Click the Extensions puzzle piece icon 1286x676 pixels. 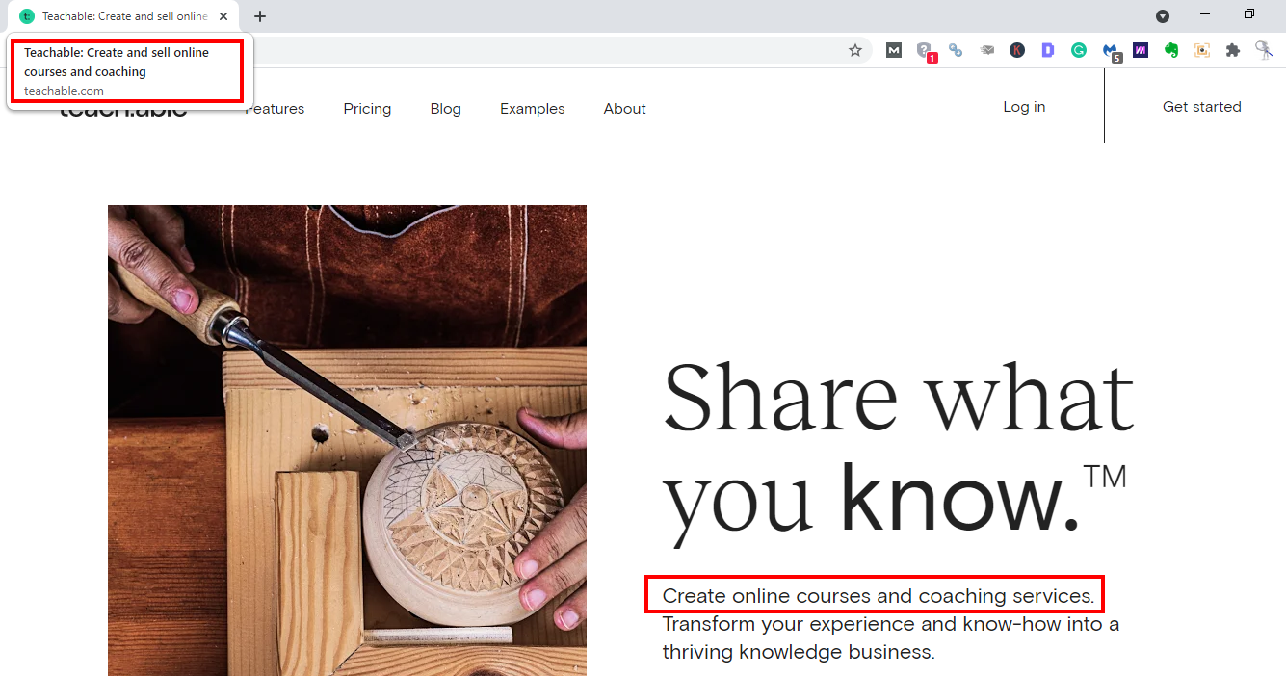pyautogui.click(x=1233, y=50)
